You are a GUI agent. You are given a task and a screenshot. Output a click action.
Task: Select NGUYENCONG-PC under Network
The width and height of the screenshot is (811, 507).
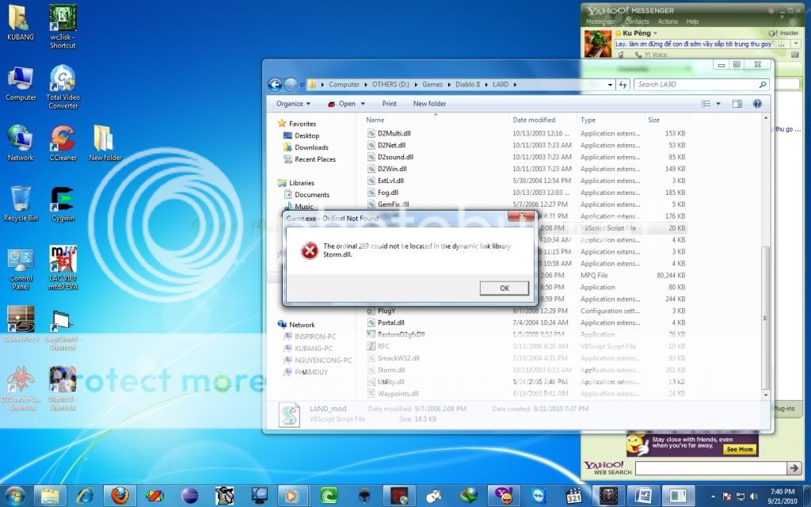[323, 360]
